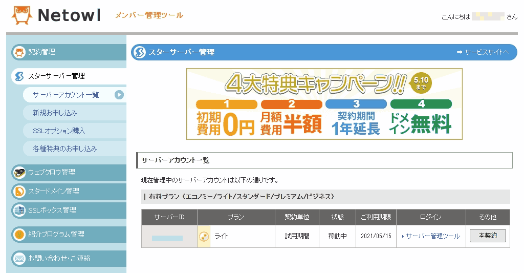Image resolution: width=524 pixels, height=273 pixels.
Task: Click the Netowl owl logo icon
Action: (x=22, y=15)
